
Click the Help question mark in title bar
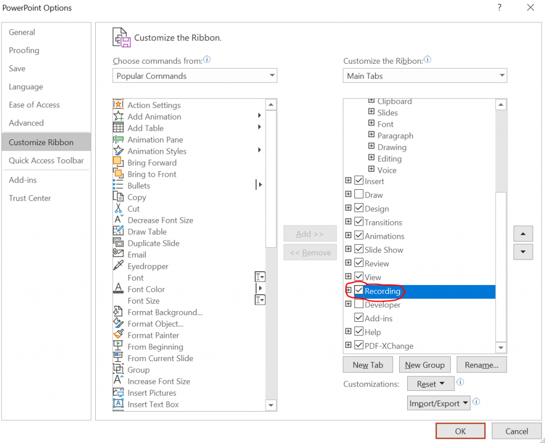499,7
